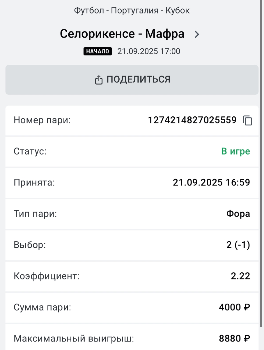This screenshot has height=350, width=264.
Task: Click the Сумма пари label
Action: (x=42, y=307)
